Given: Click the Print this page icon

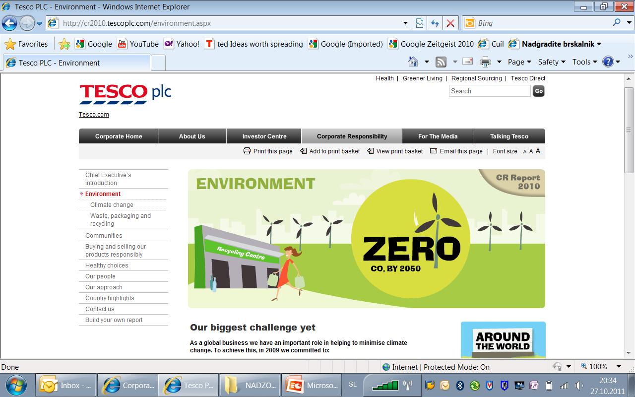Looking at the screenshot, I should [x=247, y=151].
